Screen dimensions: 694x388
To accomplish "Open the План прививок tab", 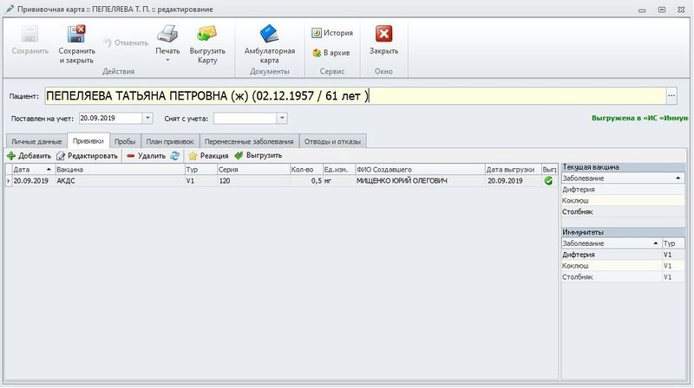I will 170,140.
